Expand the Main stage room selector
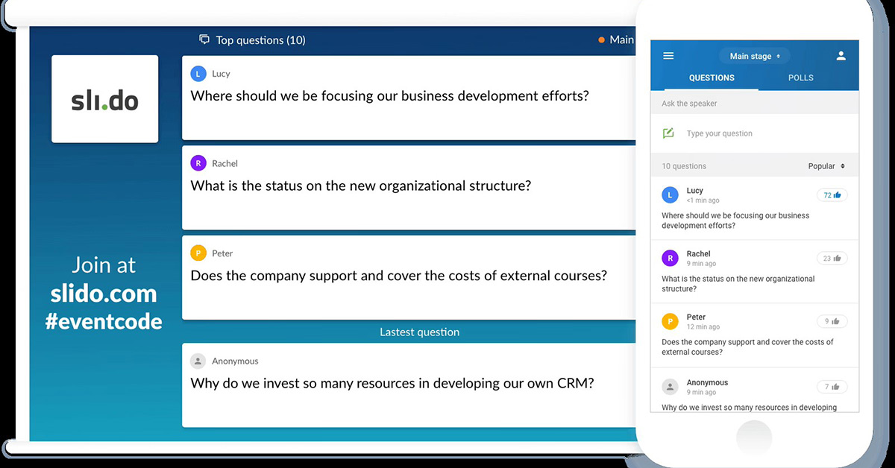Viewport: 895px width, 468px height. point(755,56)
